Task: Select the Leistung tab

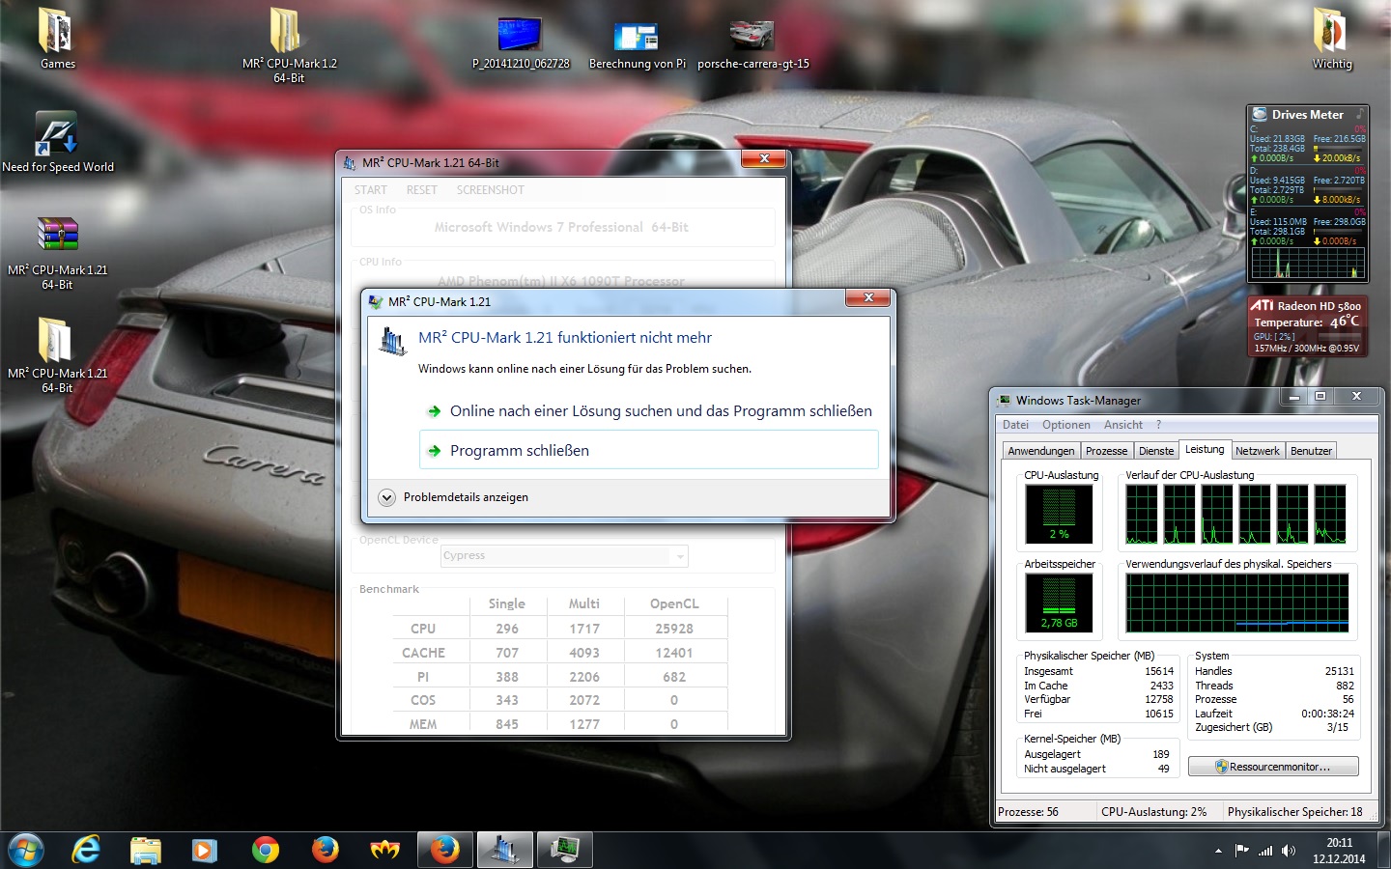Action: click(1205, 449)
